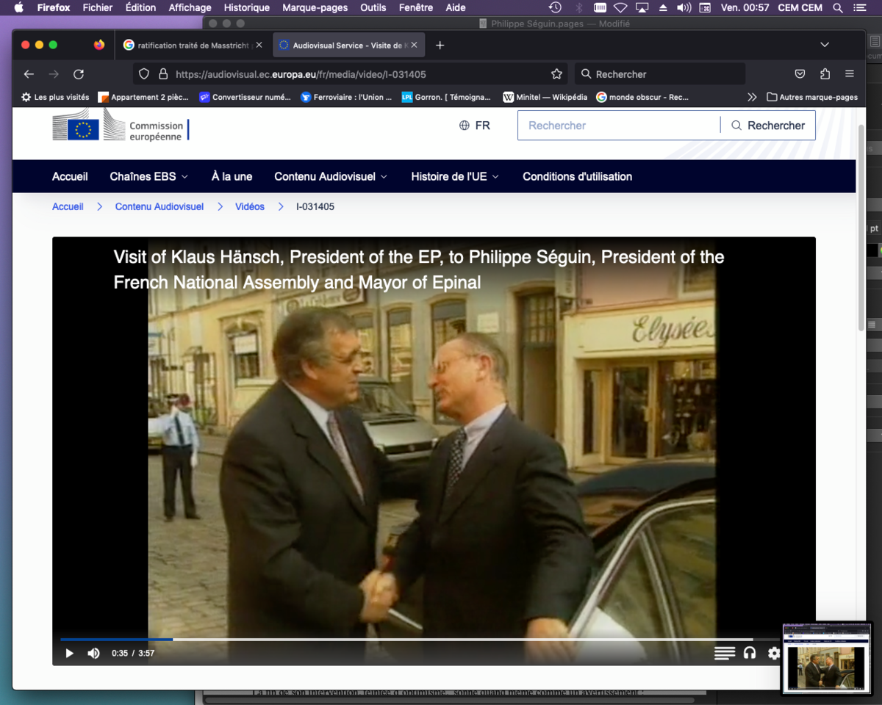Reload the current page
The image size is (882, 705).
point(79,74)
